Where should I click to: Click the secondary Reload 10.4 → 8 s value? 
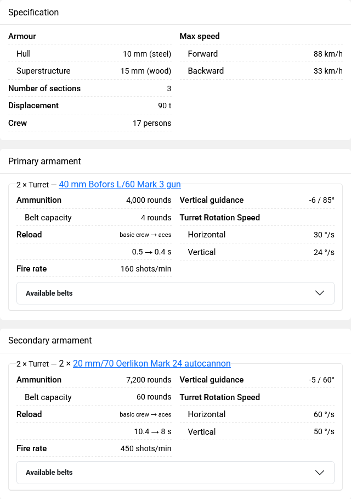(153, 431)
